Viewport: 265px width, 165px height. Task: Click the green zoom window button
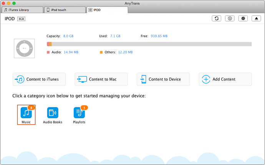(x=14, y=3)
